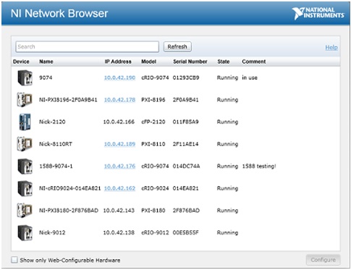Select the name NI-cRIO9024-014EA821
This screenshot has height=270, width=351.
pyautogui.click(x=69, y=188)
